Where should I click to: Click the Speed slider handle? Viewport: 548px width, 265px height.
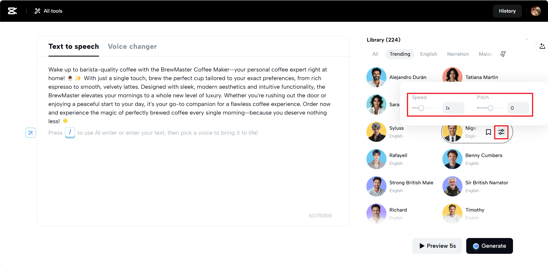tap(421, 108)
